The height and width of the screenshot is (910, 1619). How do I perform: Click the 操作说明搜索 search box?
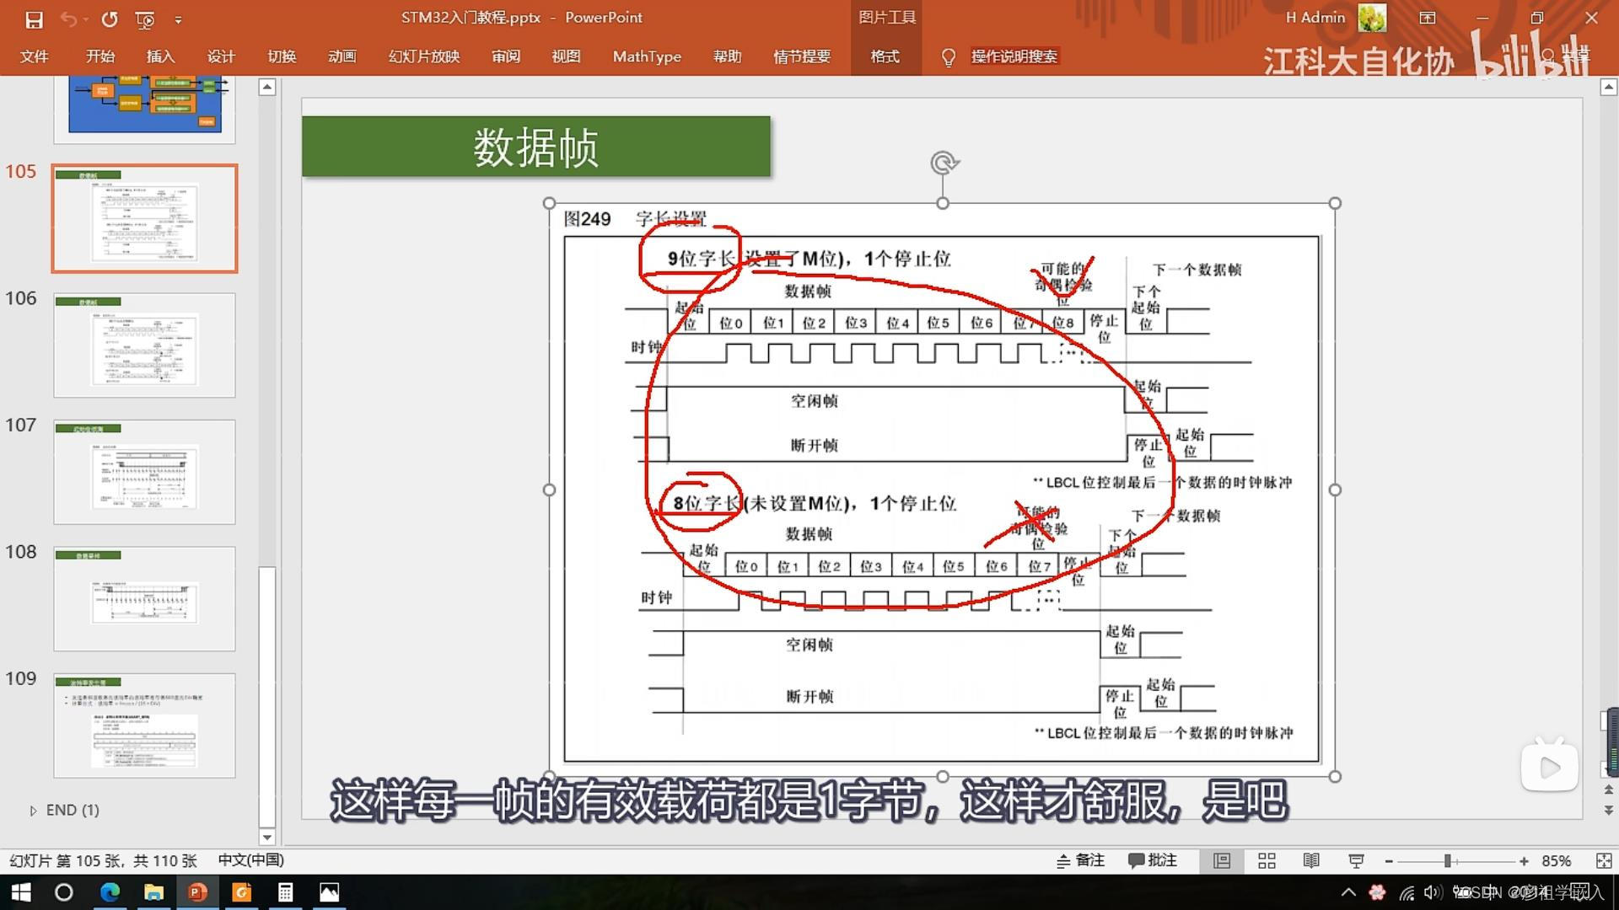point(1014,56)
